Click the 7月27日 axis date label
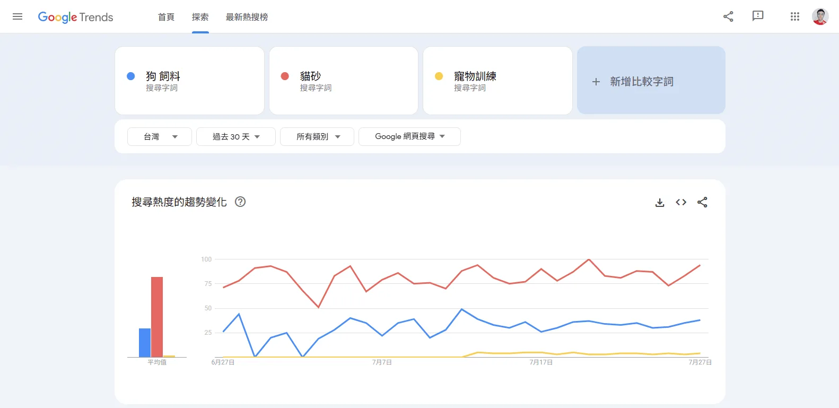Viewport: 839px width, 408px height. 700,362
